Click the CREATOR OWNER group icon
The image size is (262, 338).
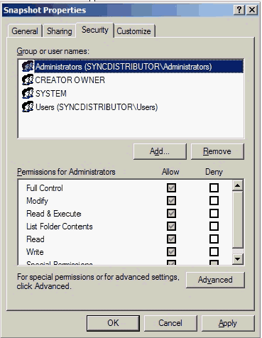coord(28,80)
